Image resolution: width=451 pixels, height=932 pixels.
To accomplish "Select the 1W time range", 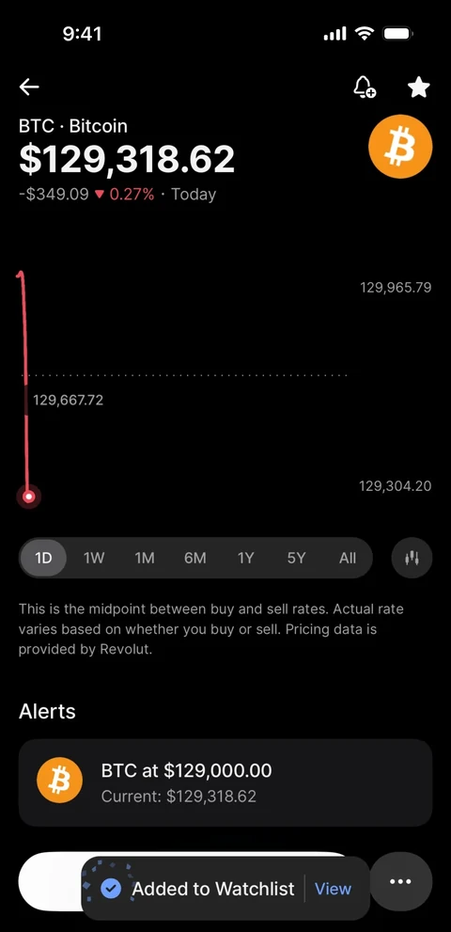I will 94,558.
